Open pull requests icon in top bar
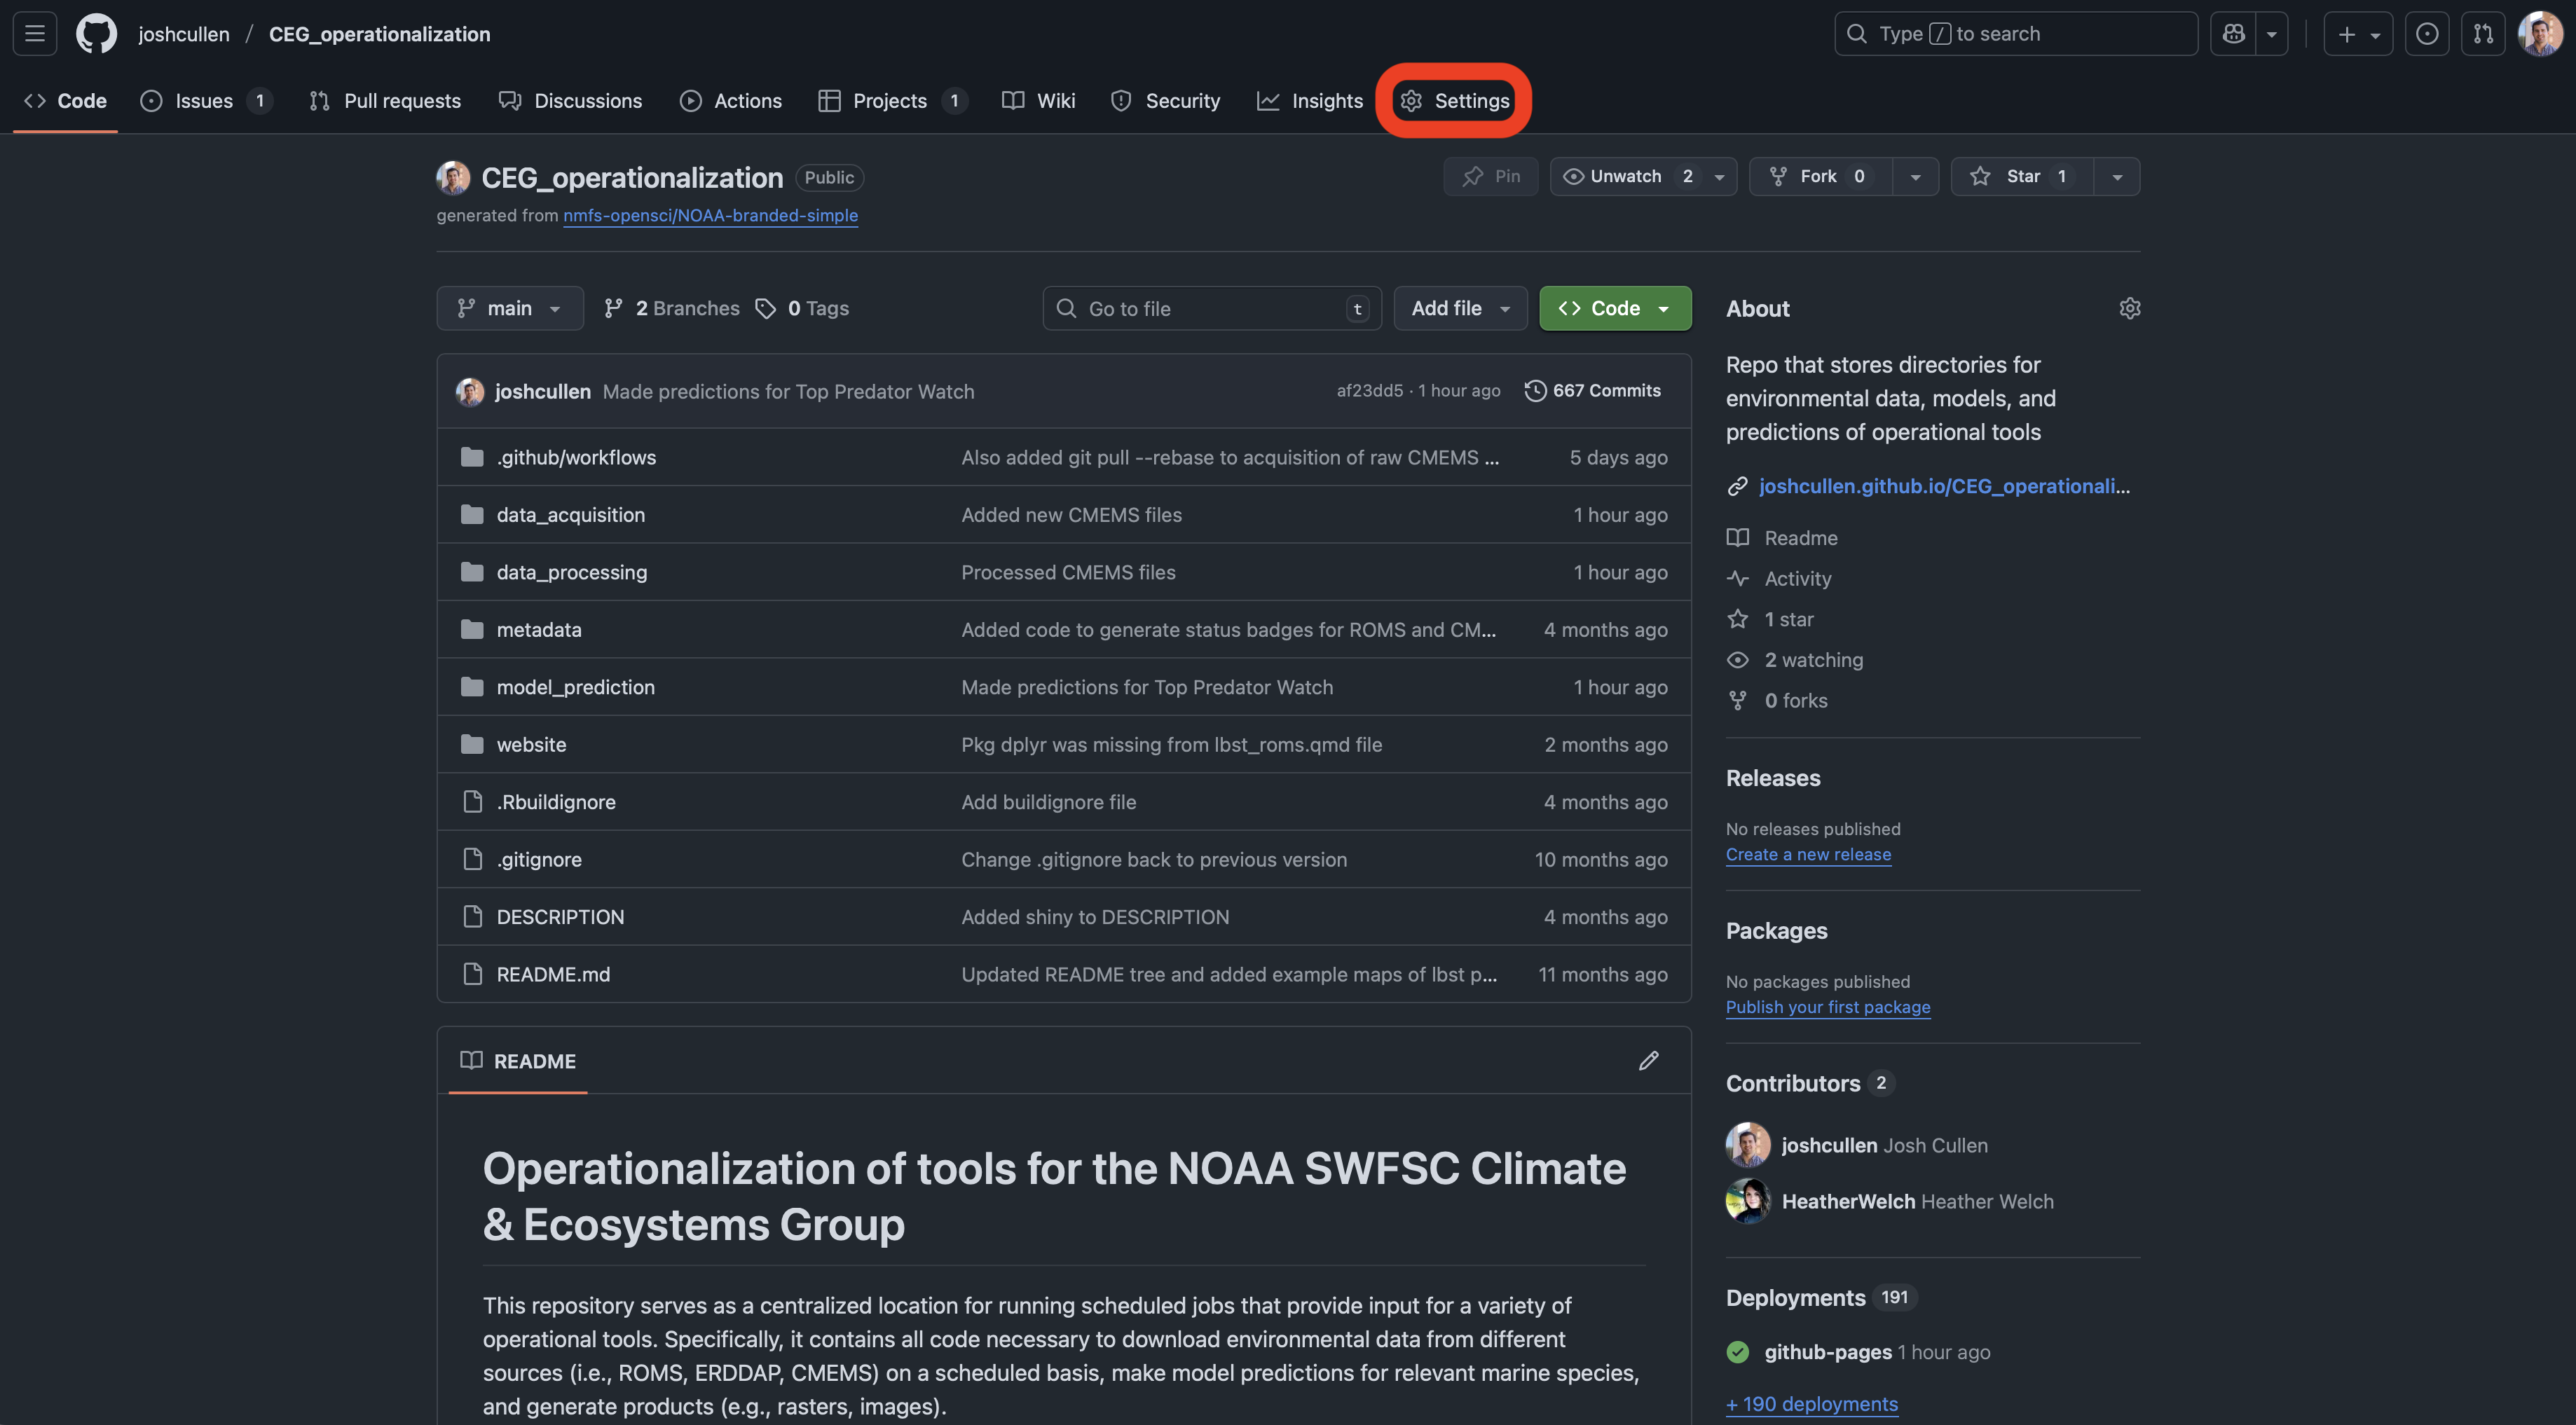Viewport: 2576px width, 1425px height. pos(2483,34)
